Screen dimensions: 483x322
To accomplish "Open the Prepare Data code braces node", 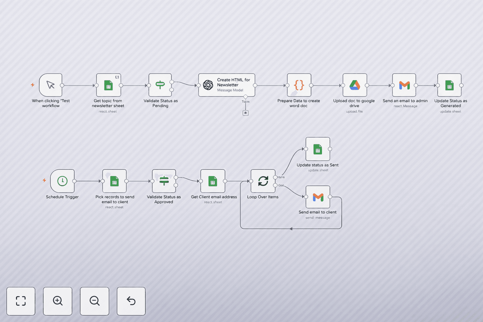I will [x=298, y=85].
